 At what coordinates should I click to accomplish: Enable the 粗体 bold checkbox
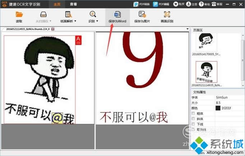[x=194, y=113]
